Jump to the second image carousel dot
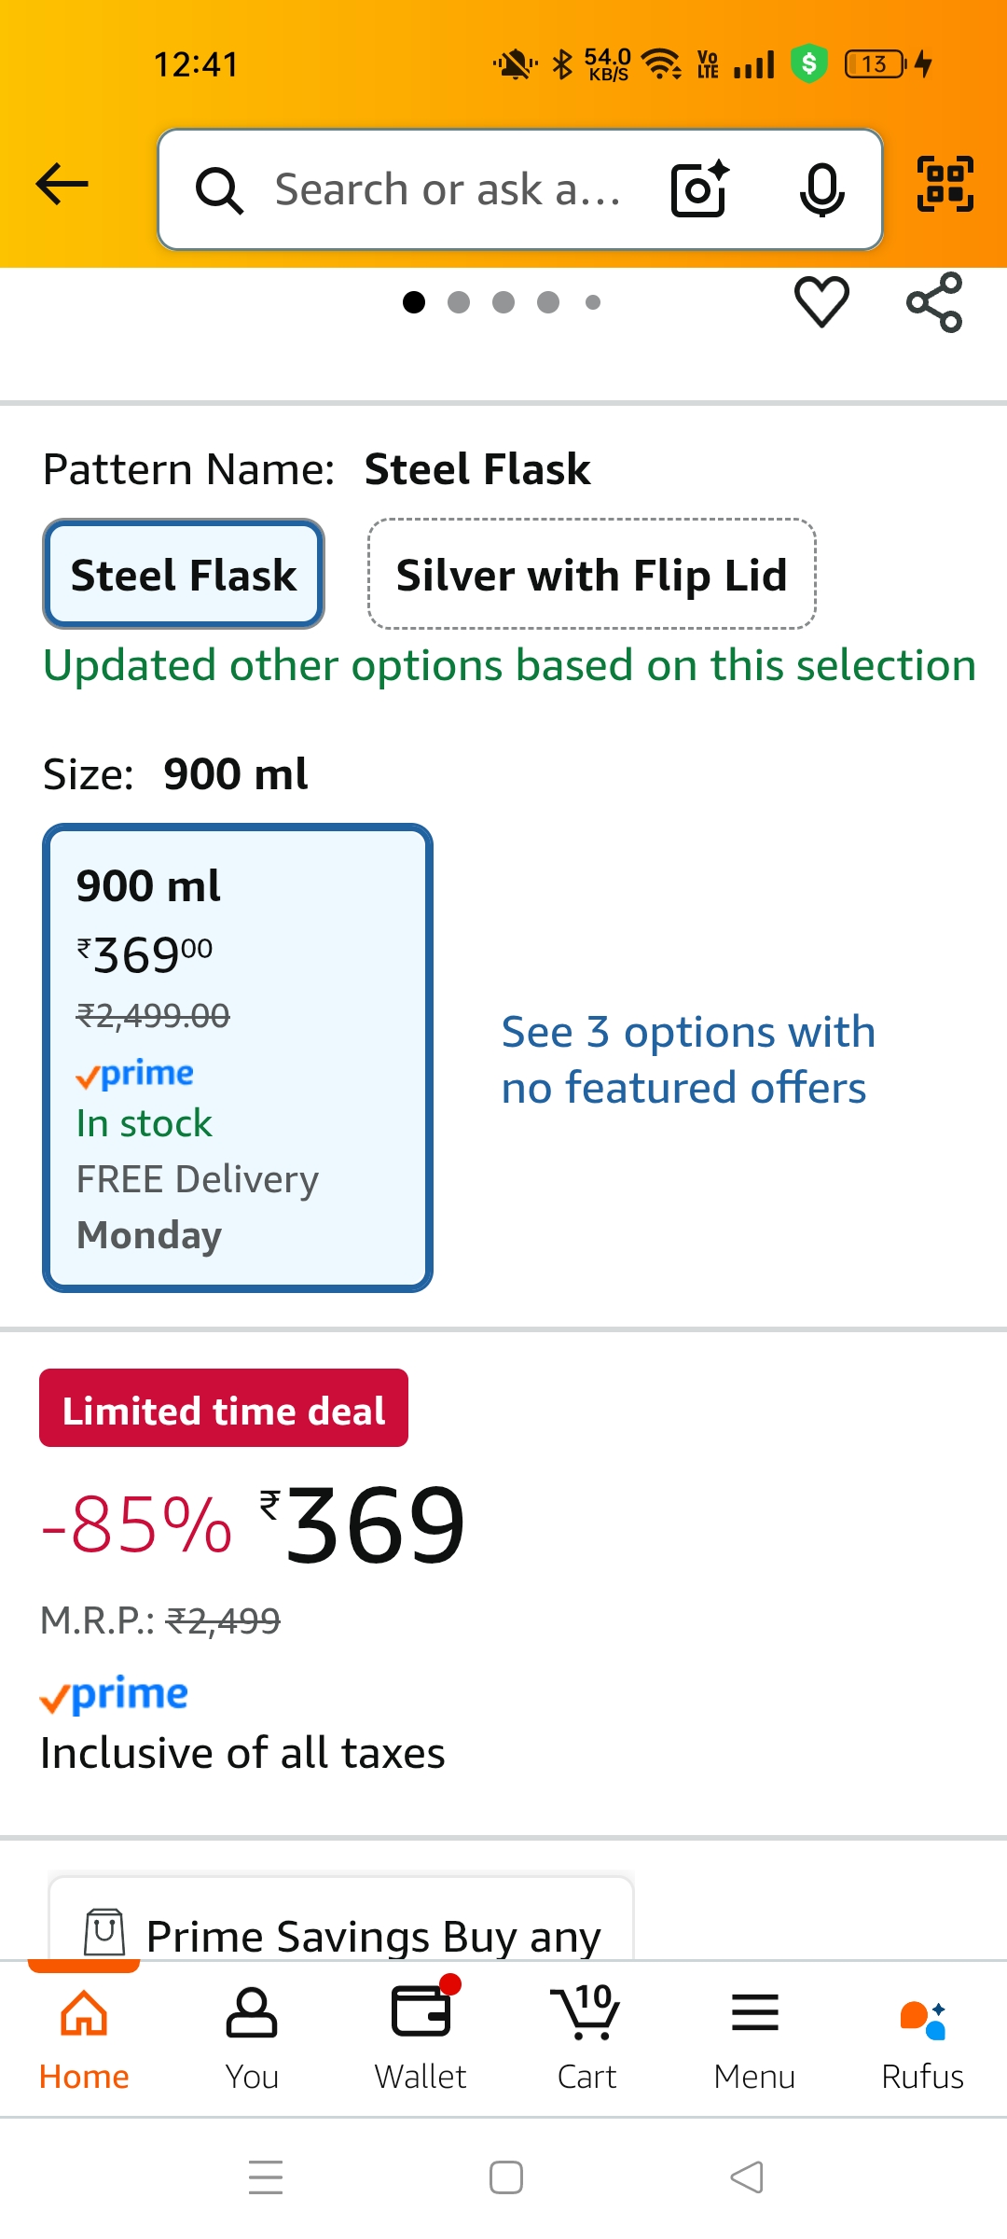The image size is (1007, 2239). (459, 302)
